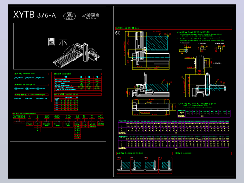This screenshot has height=183, width=244.
Task: Click the XYTB 876-A title text
Action: point(34,15)
